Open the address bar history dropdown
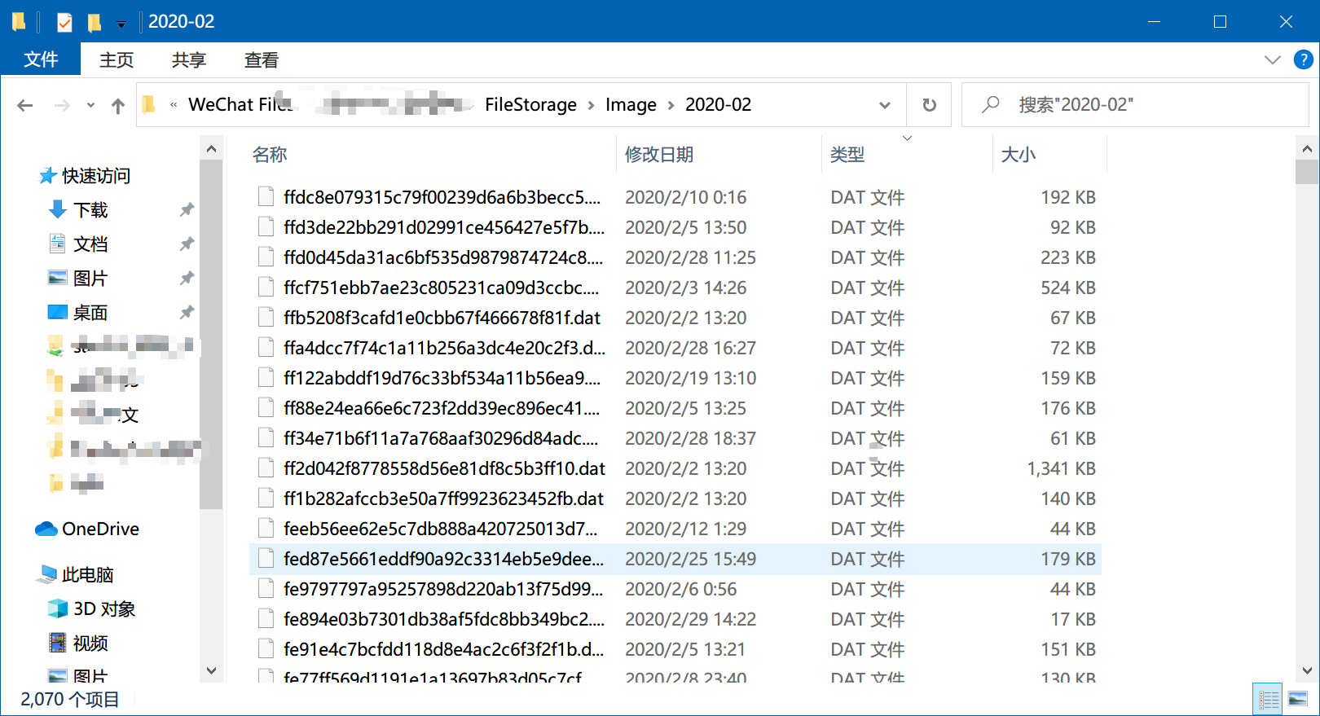The width and height of the screenshot is (1320, 716). pos(885,105)
